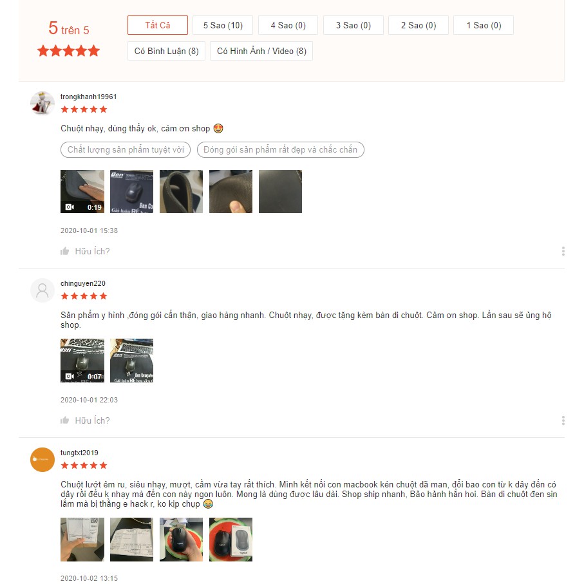
Task: Open the Logitech box photo thumbnail
Action: [x=231, y=540]
